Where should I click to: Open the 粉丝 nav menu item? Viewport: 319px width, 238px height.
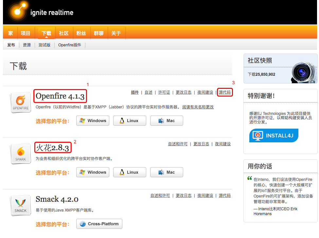(81, 33)
